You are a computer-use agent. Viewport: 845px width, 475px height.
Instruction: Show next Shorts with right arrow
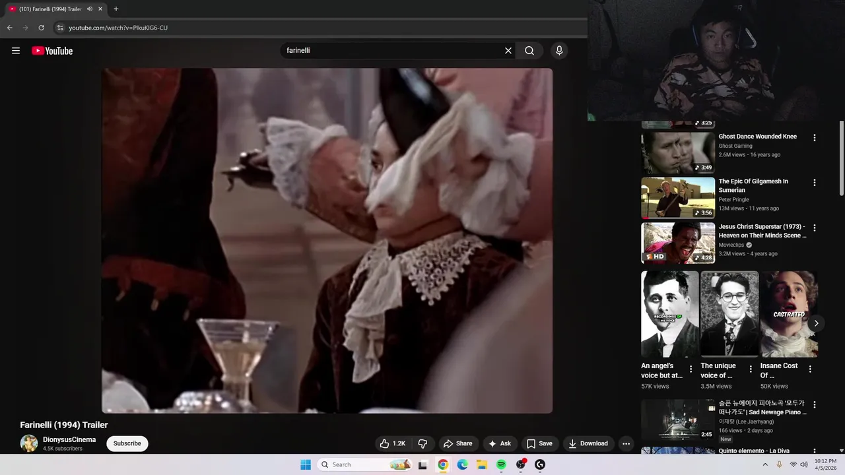[816, 323]
